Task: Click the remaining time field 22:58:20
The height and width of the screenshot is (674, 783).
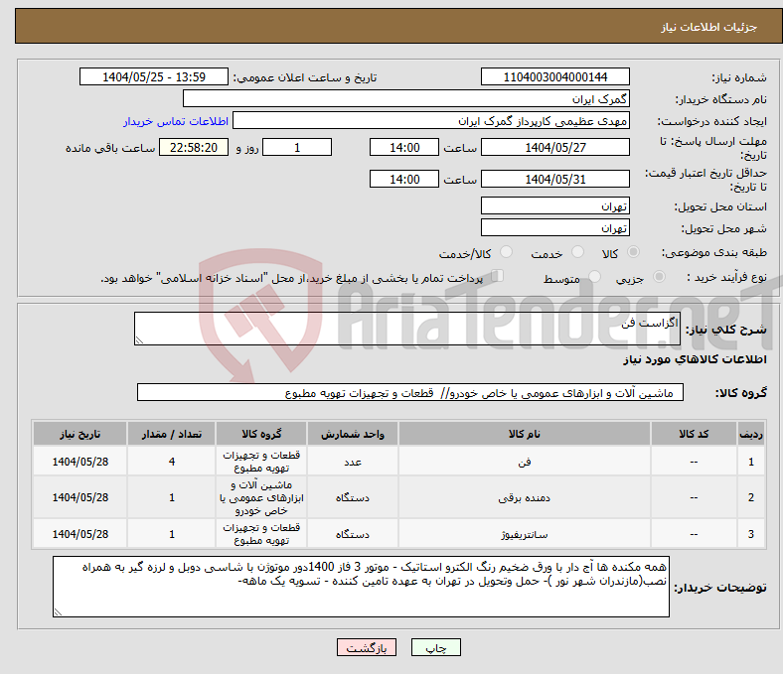Action: (x=194, y=147)
